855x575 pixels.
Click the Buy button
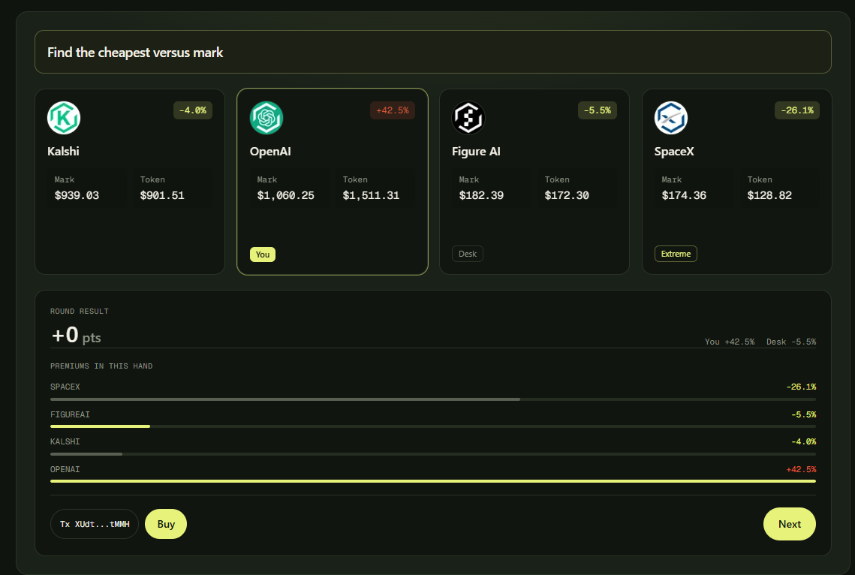click(166, 524)
